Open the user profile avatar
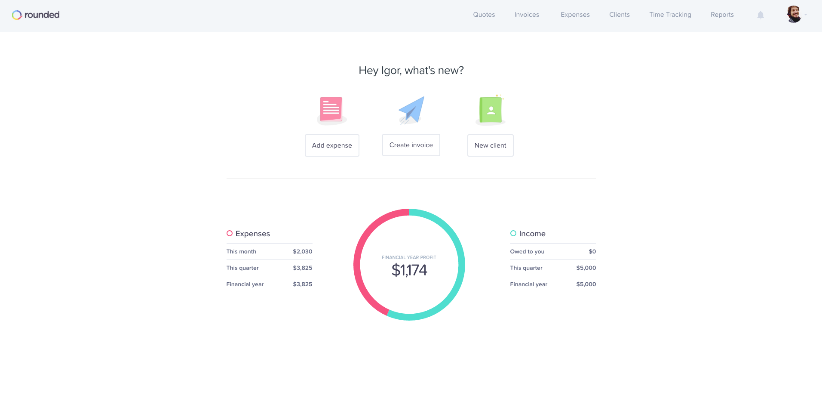The height and width of the screenshot is (420, 822). [793, 14]
